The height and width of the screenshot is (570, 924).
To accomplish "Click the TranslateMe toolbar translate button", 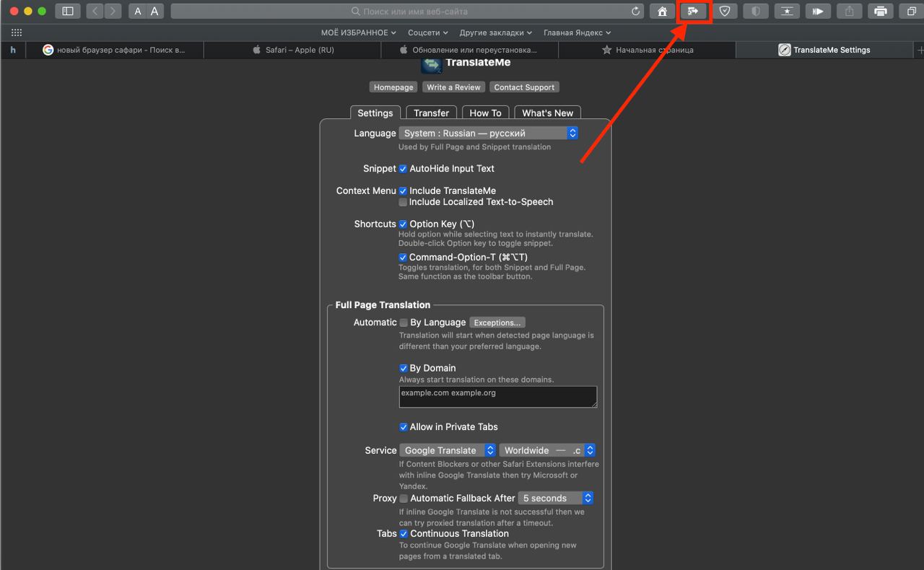I will tap(693, 11).
